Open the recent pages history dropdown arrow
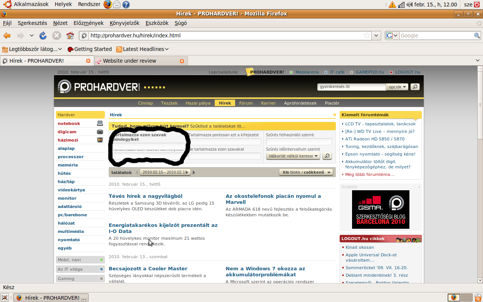Image resolution: width=483 pixels, height=302 pixels. tap(31, 35)
